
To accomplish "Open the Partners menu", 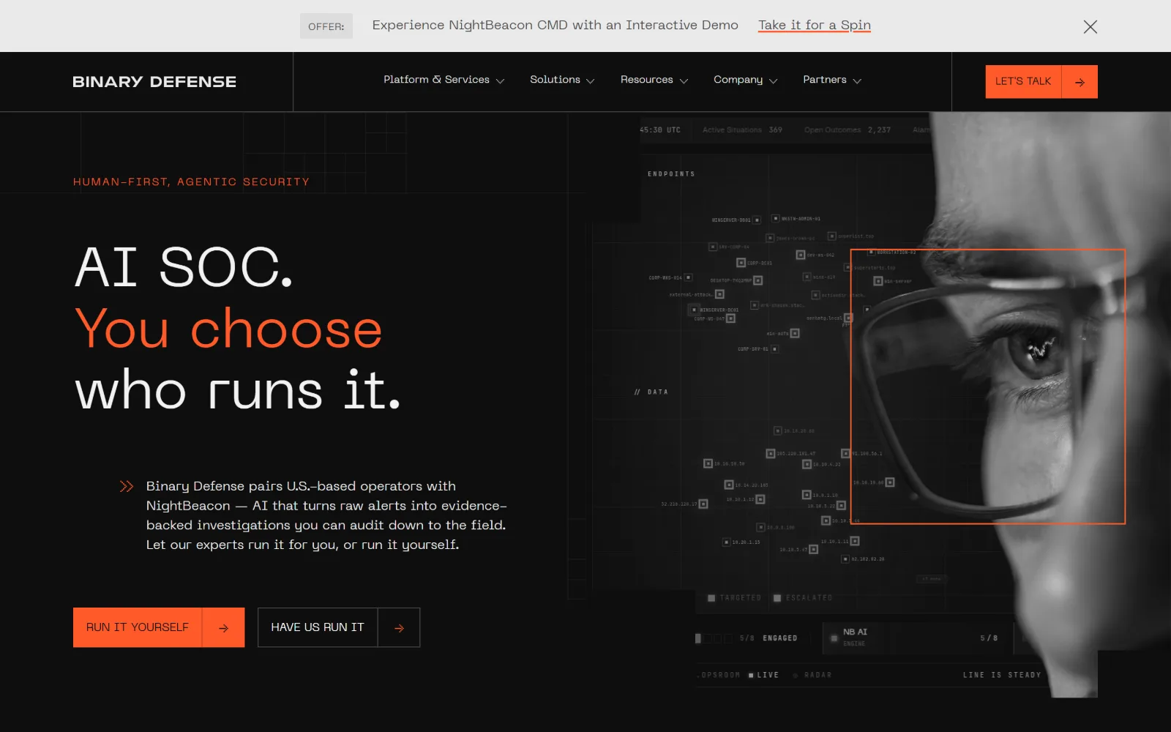I will (825, 80).
